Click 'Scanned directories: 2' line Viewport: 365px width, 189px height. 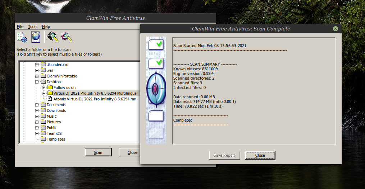194,78
